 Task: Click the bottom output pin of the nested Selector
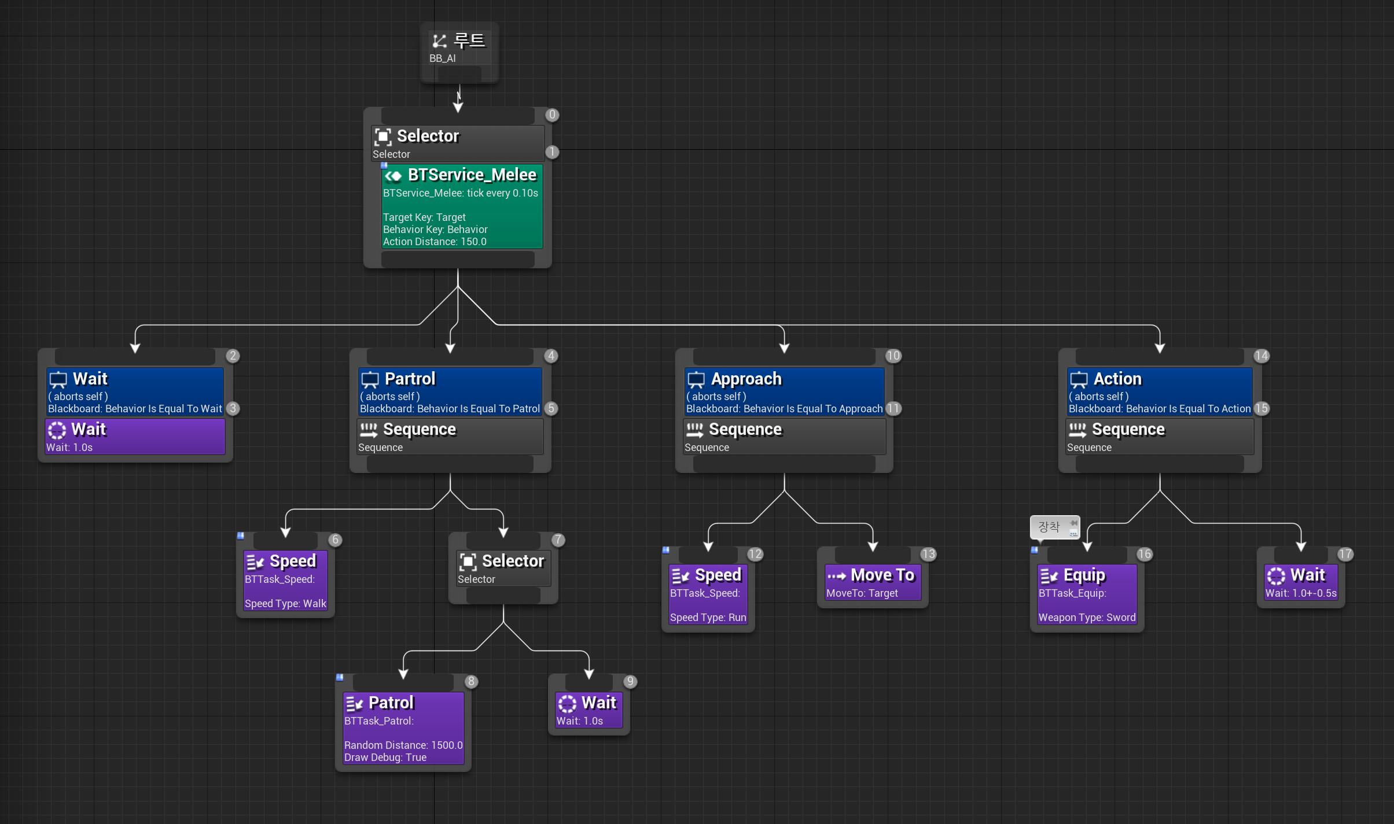click(503, 596)
